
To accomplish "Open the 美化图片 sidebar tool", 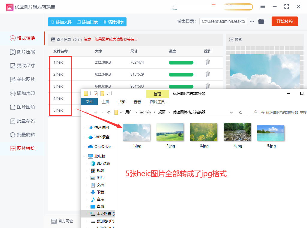I will pos(22,79).
